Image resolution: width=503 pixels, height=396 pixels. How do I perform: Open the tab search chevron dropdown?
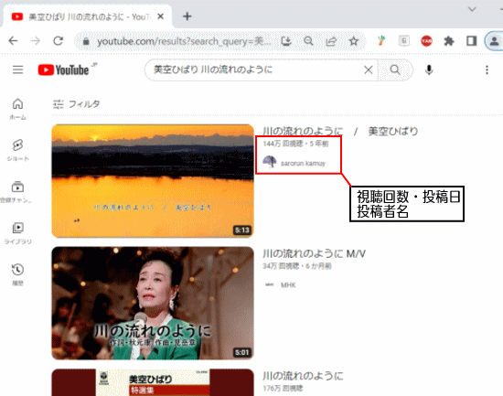pos(472,9)
